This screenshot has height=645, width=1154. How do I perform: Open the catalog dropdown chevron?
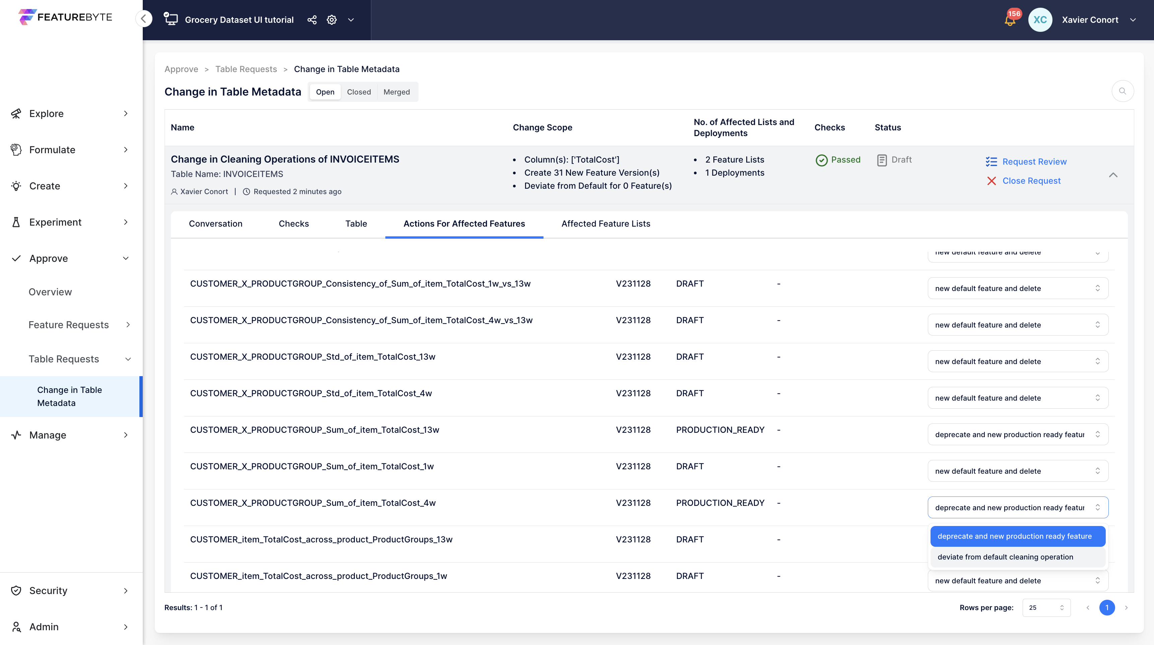tap(351, 20)
